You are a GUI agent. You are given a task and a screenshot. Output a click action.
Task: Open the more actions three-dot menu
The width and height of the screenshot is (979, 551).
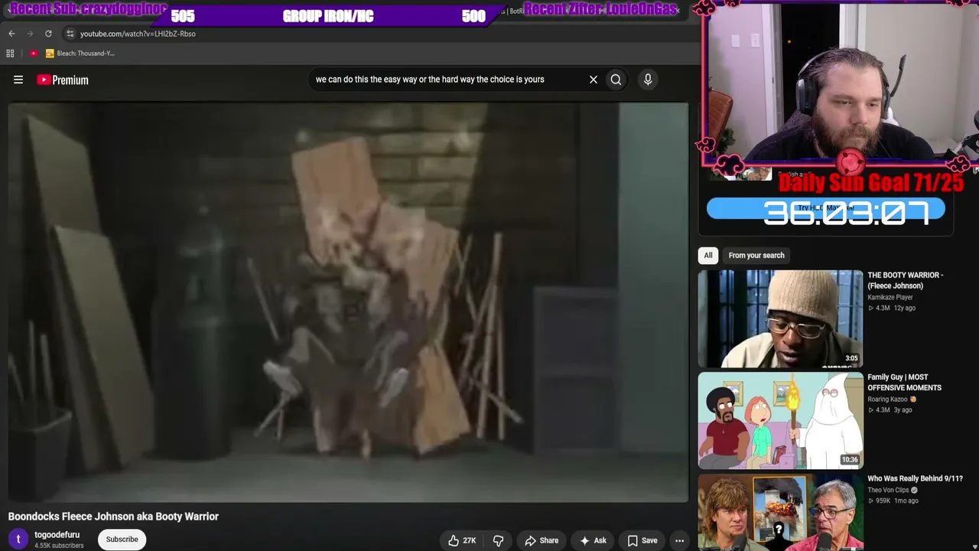(x=679, y=540)
